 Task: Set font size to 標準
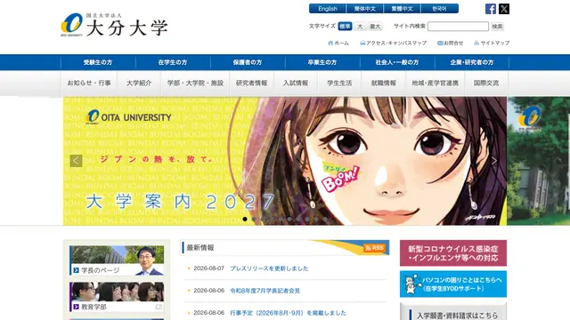[x=345, y=26]
